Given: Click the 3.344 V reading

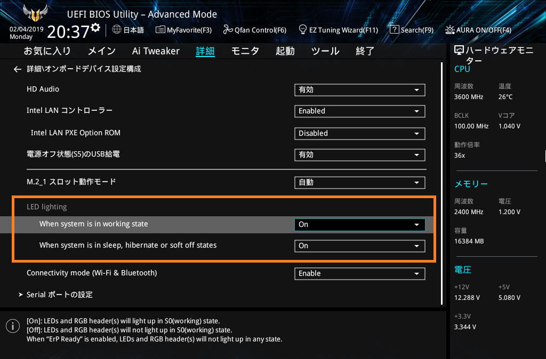Looking at the screenshot, I should point(465,327).
